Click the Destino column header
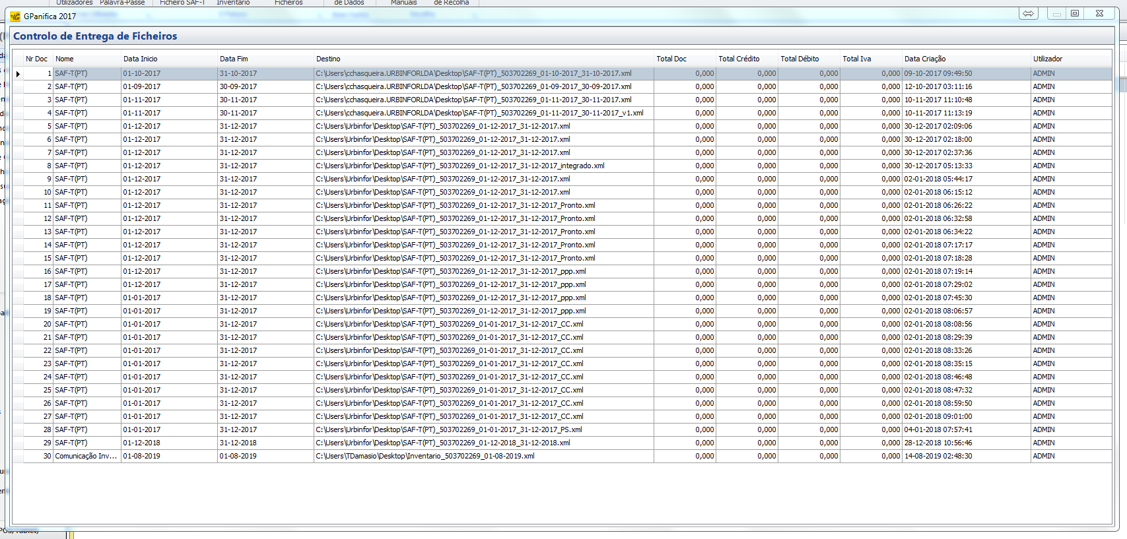The width and height of the screenshot is (1127, 539). [328, 59]
